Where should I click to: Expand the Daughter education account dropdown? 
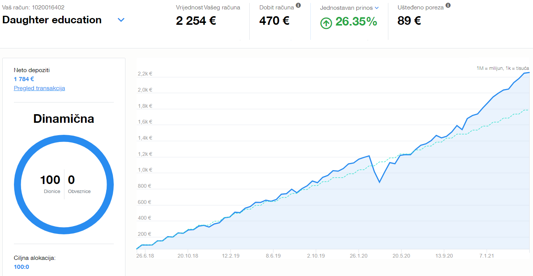point(121,20)
